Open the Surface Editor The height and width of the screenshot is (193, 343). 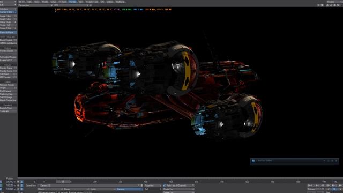point(9,12)
